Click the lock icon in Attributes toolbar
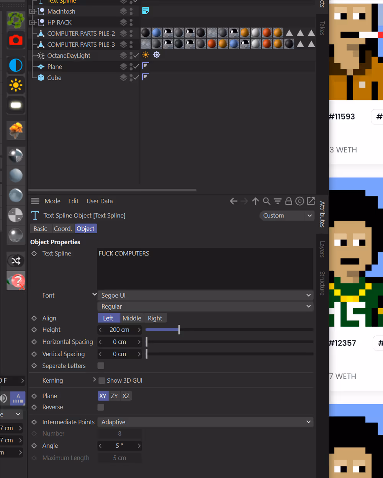Screen dimensions: 383x478 point(289,201)
